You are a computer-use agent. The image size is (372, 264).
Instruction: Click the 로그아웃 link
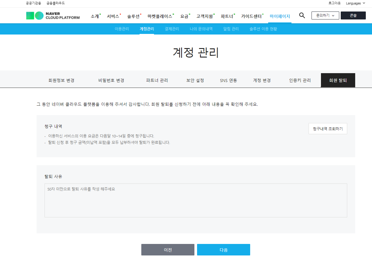click(335, 3)
